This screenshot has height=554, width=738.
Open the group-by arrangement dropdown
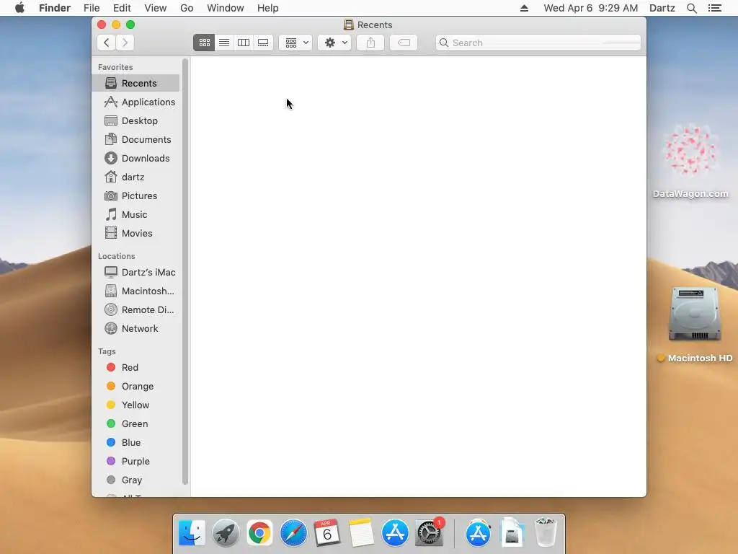coord(295,43)
